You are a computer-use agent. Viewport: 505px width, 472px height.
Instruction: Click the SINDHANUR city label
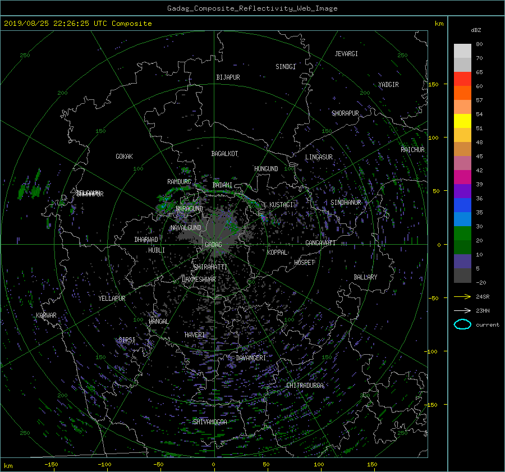tap(346, 203)
